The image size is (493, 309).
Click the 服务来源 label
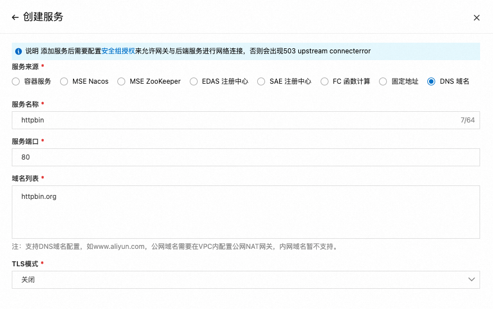(x=25, y=67)
